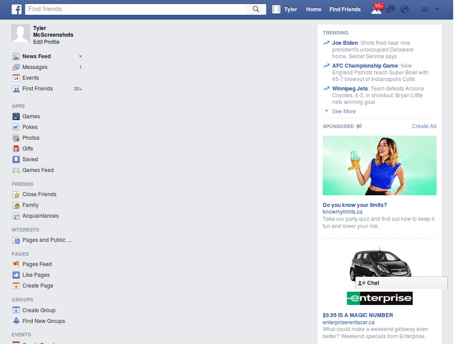
Task: Click the sidebar profile picture
Action: point(21,34)
